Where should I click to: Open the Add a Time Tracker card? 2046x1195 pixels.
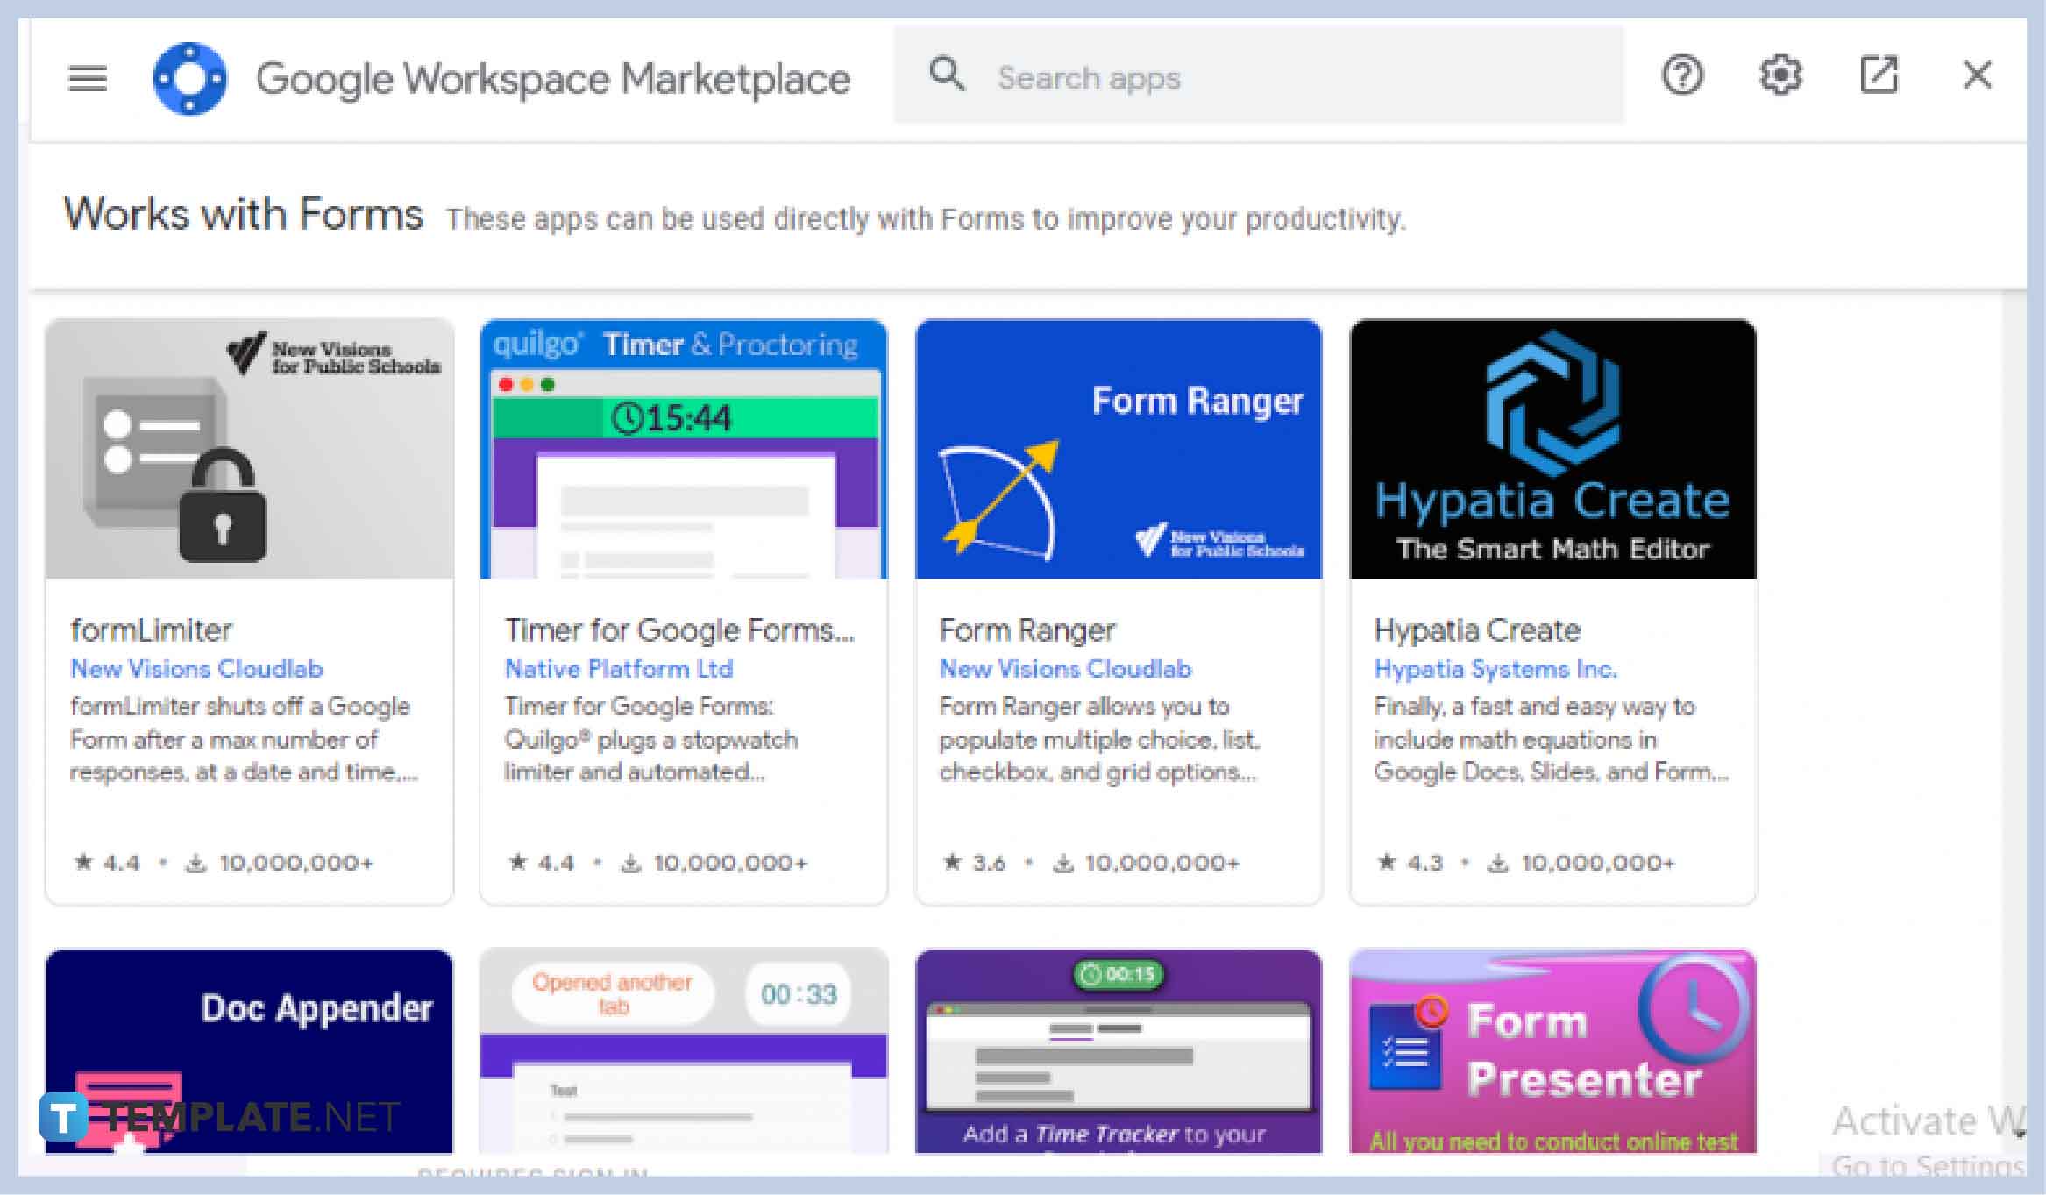pos(1118,1050)
